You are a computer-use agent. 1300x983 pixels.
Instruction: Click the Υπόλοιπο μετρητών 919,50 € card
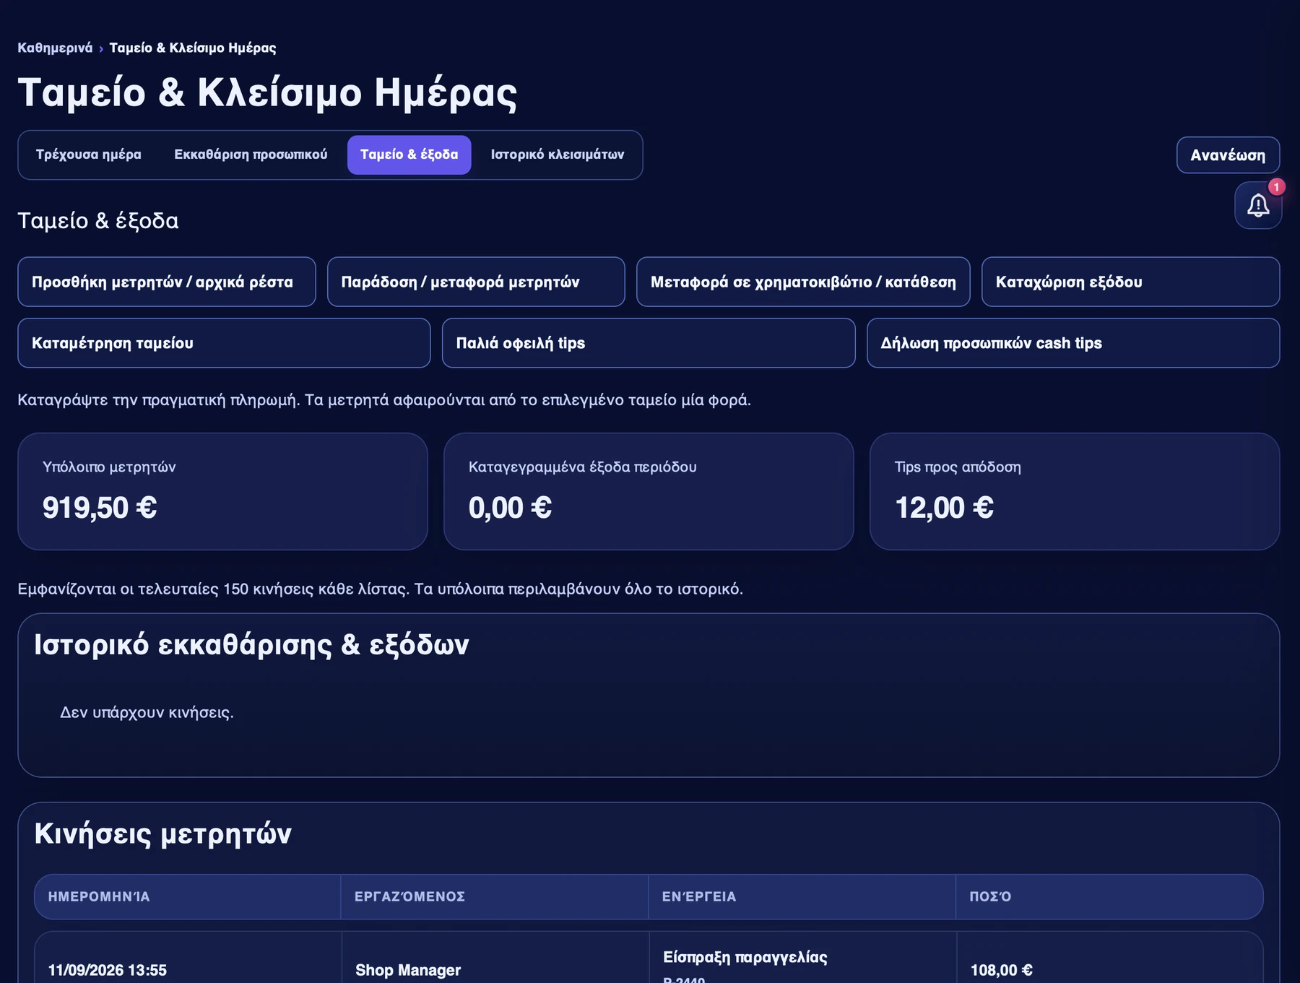(222, 491)
